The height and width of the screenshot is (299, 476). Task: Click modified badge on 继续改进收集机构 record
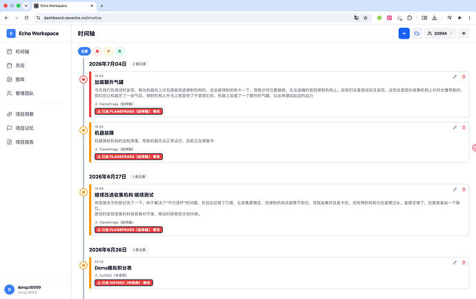(129, 230)
